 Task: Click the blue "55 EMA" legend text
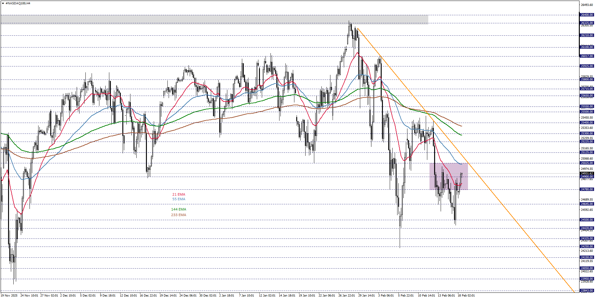click(x=179, y=199)
